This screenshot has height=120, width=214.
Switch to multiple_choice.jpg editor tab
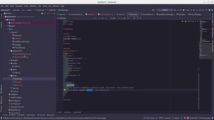[x=166, y=14]
